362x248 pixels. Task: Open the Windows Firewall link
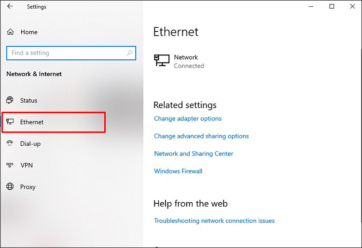[x=178, y=171]
